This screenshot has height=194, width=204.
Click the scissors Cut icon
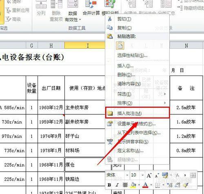[110, 19]
